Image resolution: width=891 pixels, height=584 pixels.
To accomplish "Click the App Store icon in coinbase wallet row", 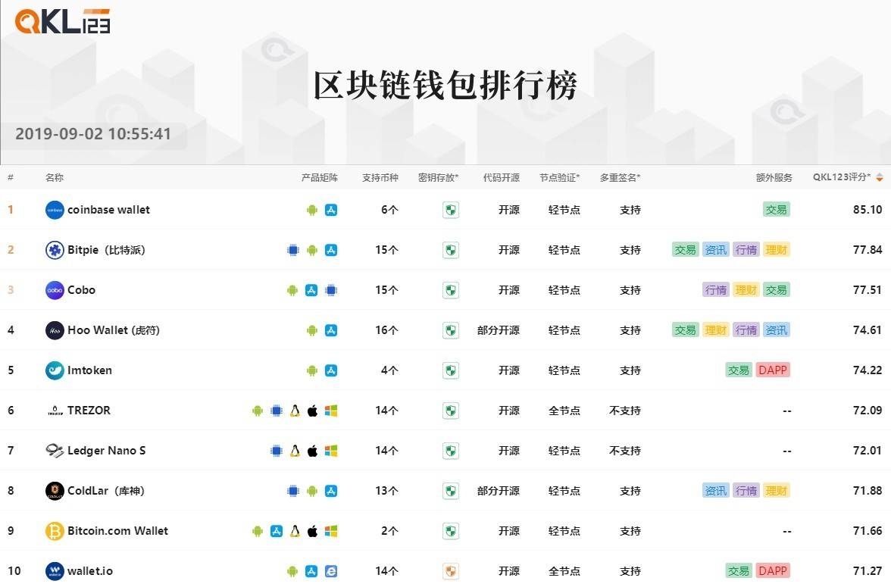I will [331, 211].
